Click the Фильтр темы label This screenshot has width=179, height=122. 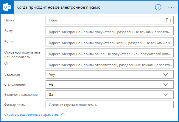15,105
